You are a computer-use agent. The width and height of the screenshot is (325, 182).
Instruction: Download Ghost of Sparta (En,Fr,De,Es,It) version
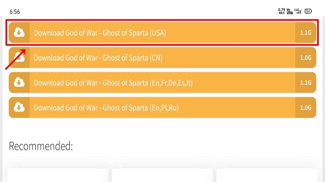(x=162, y=82)
